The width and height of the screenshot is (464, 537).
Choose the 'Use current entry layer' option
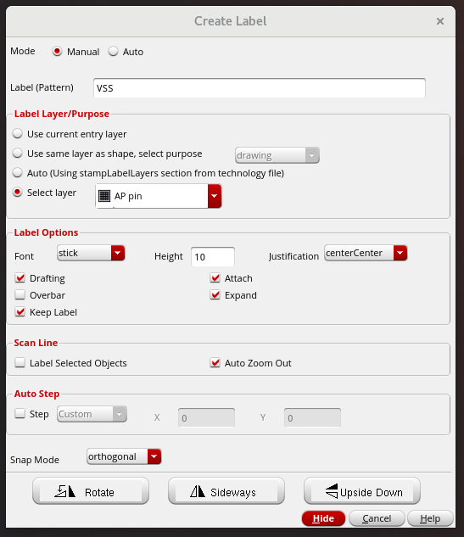point(18,133)
